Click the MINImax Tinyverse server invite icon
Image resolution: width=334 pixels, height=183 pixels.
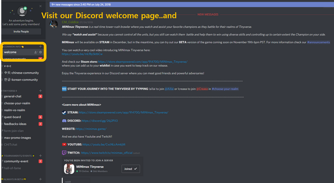point(69,169)
